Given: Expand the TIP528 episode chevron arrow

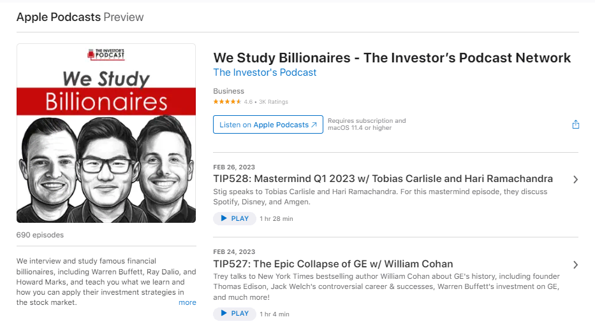Looking at the screenshot, I should 575,180.
